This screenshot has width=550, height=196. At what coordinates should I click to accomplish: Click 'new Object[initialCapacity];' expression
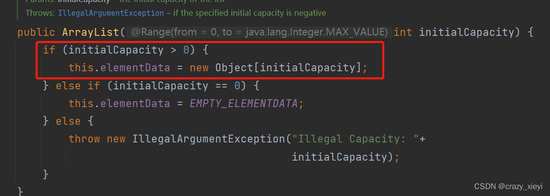(x=278, y=68)
